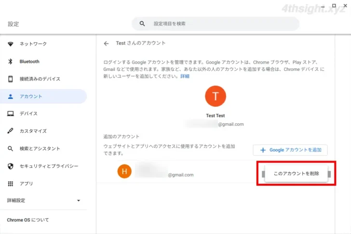
Task: Open 接続済みのデバイス section
Action: [40, 79]
